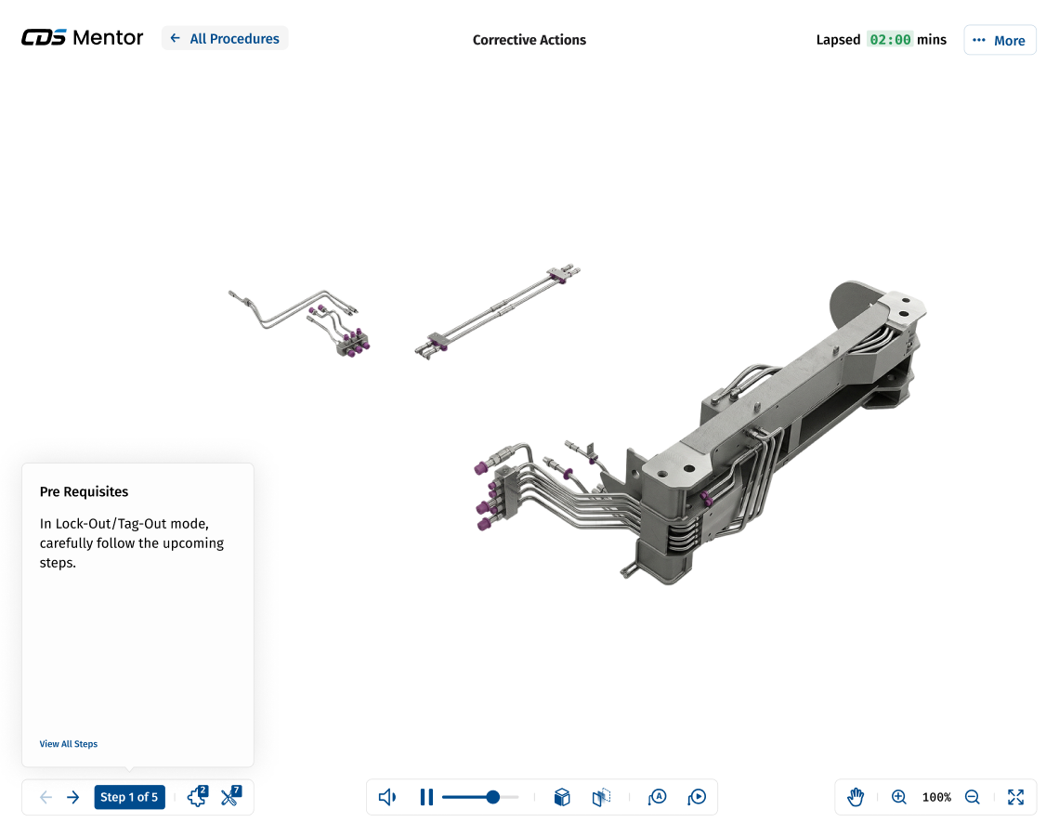Click the 100% zoom level readout
The image size is (1059, 836).
[x=936, y=797]
